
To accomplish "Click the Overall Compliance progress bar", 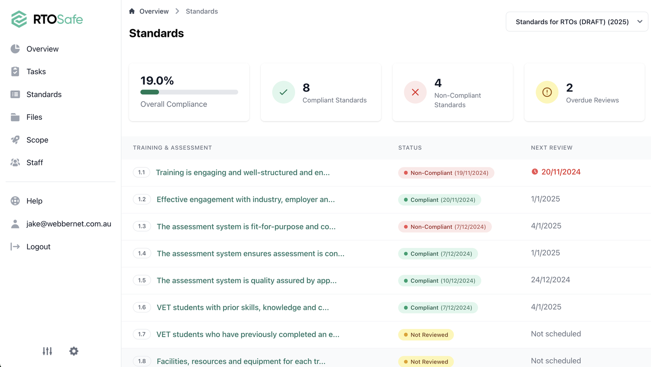I will (189, 92).
